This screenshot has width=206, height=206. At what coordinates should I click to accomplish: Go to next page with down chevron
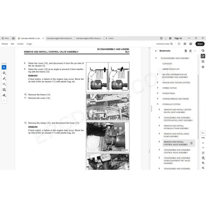pyautogui.click(x=203, y=148)
